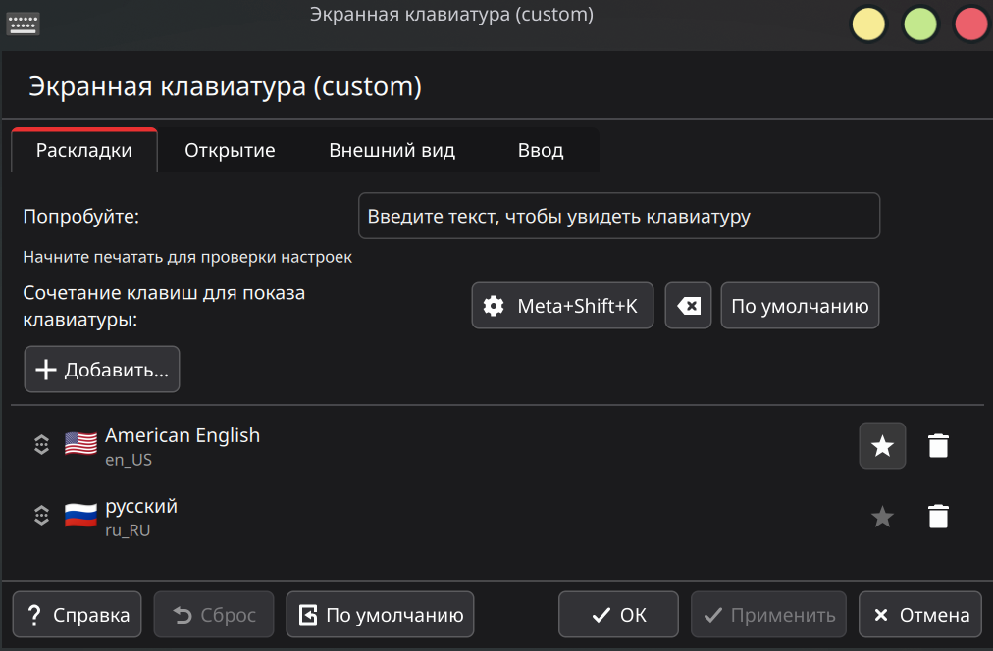
Task: Click the Meta+Shift+K shortcut button
Action: (562, 306)
